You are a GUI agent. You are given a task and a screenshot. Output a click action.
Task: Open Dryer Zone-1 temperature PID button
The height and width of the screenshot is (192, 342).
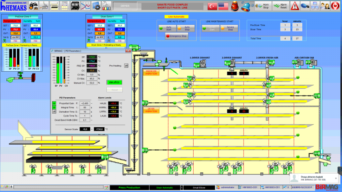coord(100,41)
